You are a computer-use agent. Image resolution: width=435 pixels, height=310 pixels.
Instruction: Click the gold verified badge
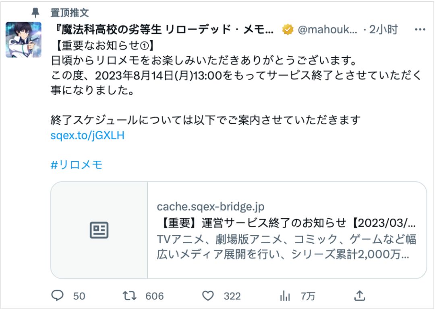click(288, 29)
